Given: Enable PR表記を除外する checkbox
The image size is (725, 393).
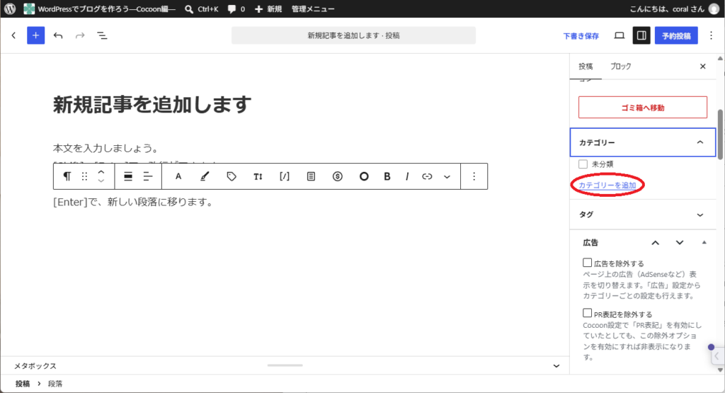Looking at the screenshot, I should click(587, 313).
